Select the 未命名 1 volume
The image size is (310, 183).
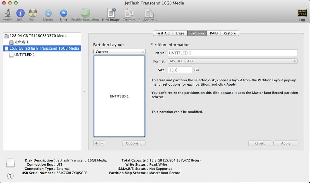coord(42,42)
